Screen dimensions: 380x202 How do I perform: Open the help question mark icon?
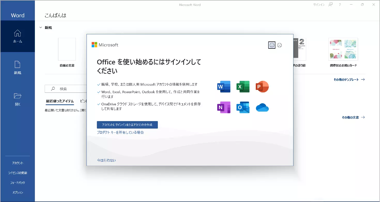340,5
